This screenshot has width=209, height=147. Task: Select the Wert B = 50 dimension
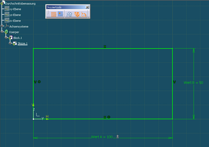point(193,83)
